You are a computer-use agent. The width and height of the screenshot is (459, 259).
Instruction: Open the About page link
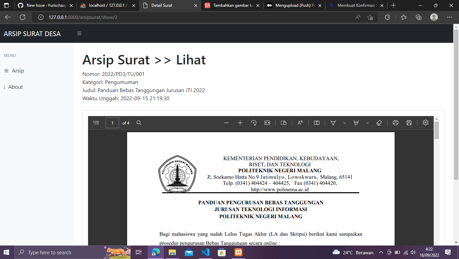click(x=16, y=87)
